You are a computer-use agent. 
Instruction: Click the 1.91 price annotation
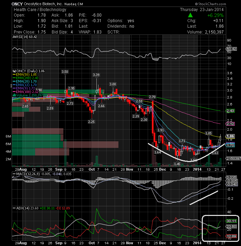pos(161,130)
